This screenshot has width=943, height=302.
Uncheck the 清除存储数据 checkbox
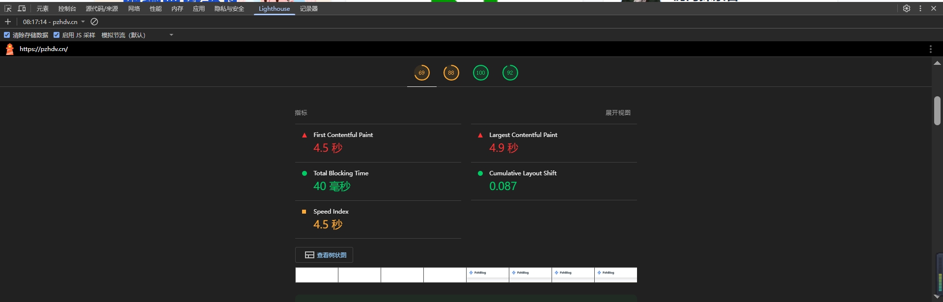coord(7,35)
